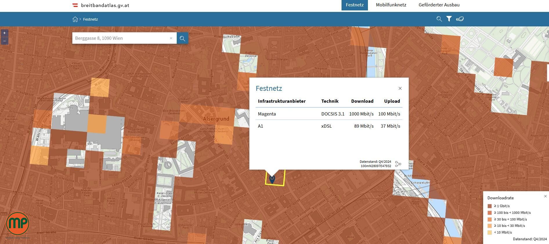Switch to Mobilfunknetz tab
This screenshot has height=244, width=549.
point(391,5)
